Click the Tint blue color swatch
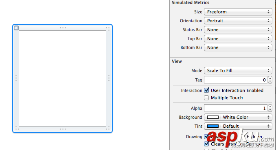Viewport: 276px width, 150px height. point(213,126)
